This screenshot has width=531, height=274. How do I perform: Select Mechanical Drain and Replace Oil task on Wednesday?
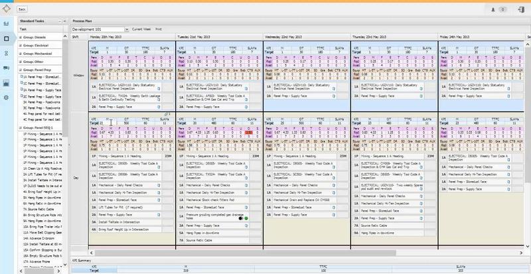coord(307,200)
